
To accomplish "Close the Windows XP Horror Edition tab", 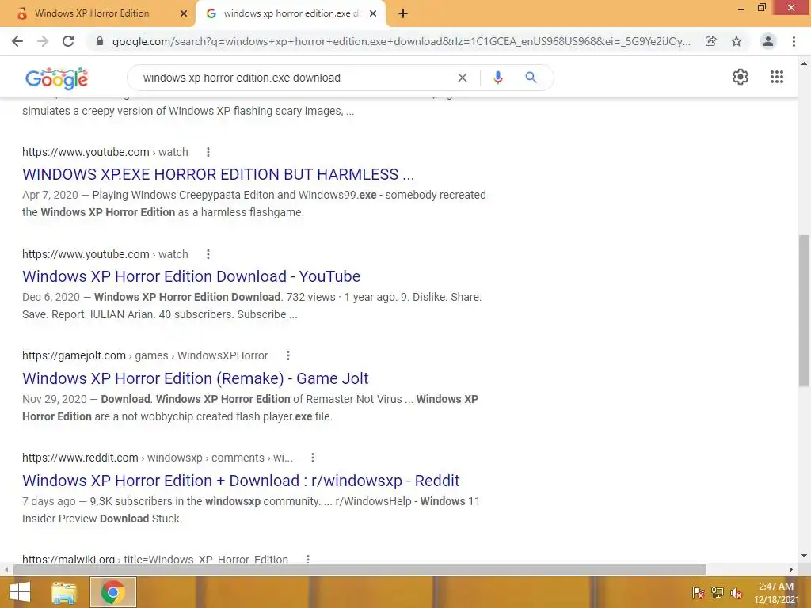I will coord(183,13).
